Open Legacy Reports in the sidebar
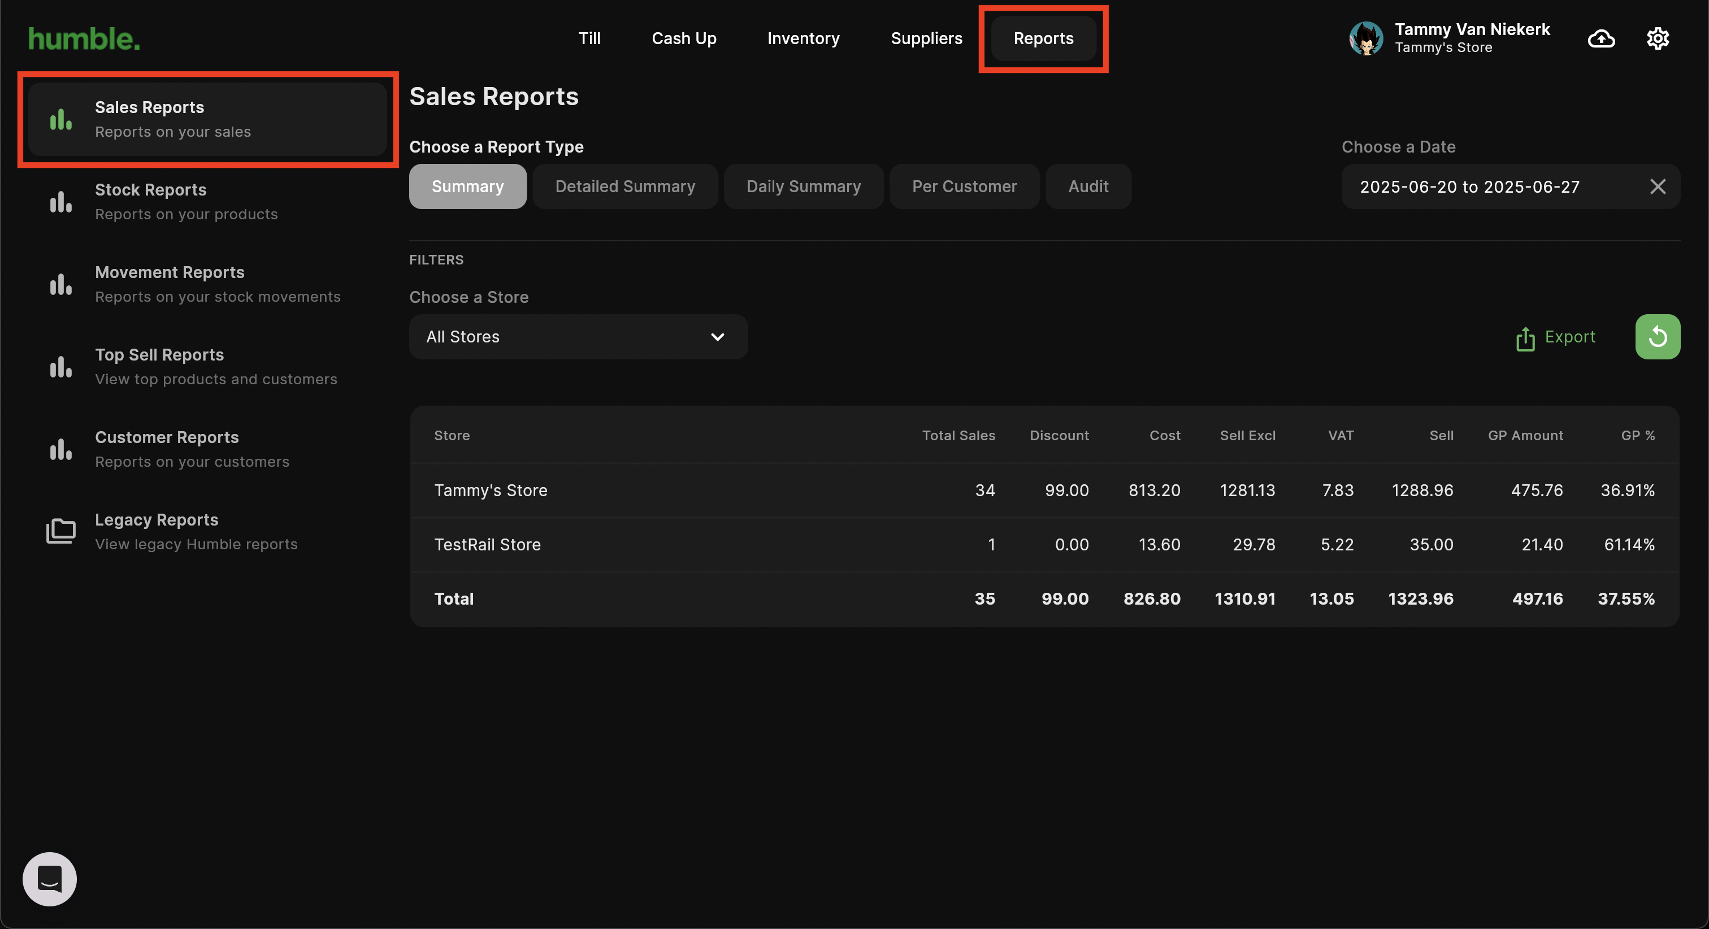Viewport: 1709px width, 929px height. click(x=207, y=531)
